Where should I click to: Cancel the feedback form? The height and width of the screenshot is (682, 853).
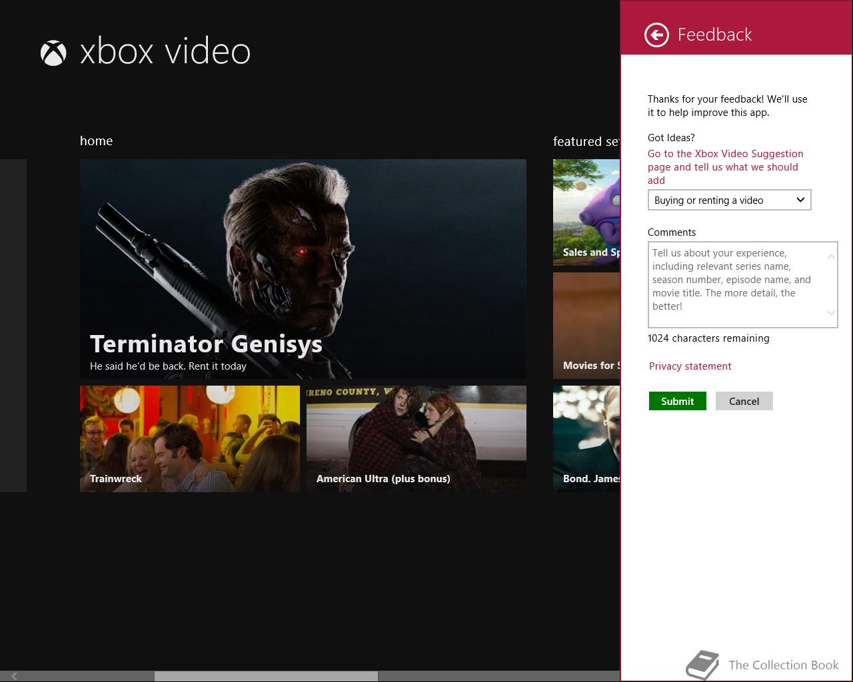click(x=744, y=401)
